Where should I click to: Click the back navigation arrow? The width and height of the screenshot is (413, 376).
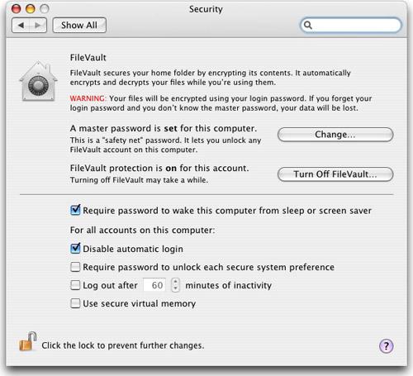pyautogui.click(x=21, y=26)
